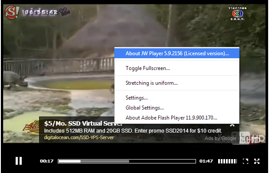Choose Stretching is uniform menu item
Viewport: 269px width, 173px height.
(x=177, y=83)
